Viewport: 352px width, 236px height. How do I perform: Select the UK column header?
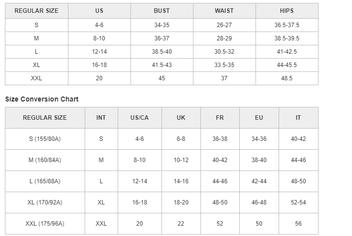pyautogui.click(x=181, y=118)
